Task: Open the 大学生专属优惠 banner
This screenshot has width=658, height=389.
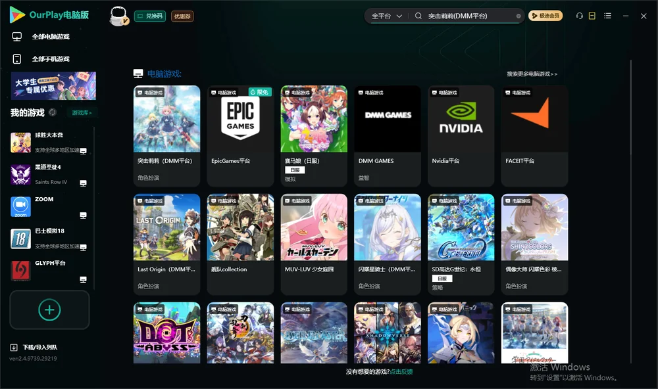Action: coord(54,86)
